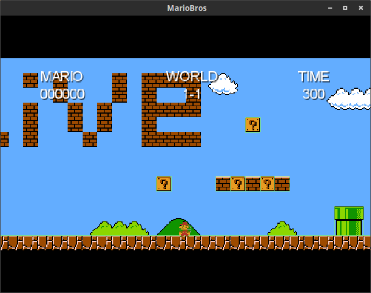Click the small single bush near the pipe
This screenshot has height=293, width=371.
[x=282, y=228]
